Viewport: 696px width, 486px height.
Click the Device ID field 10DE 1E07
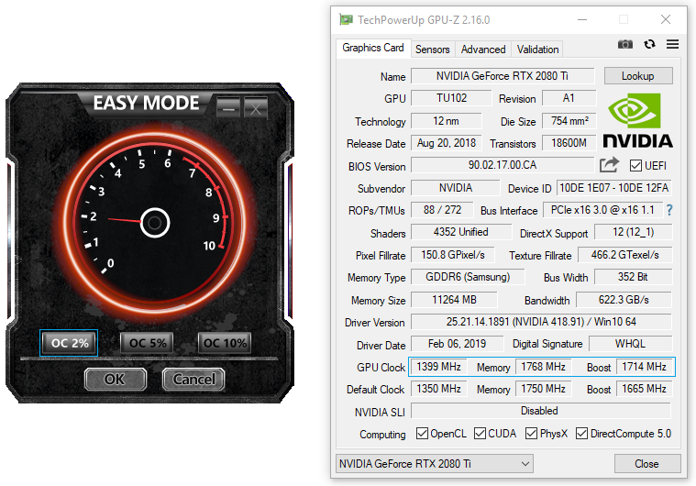tap(613, 188)
